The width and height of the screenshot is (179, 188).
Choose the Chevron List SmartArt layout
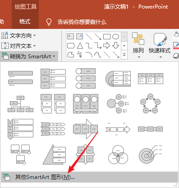click(x=53, y=129)
